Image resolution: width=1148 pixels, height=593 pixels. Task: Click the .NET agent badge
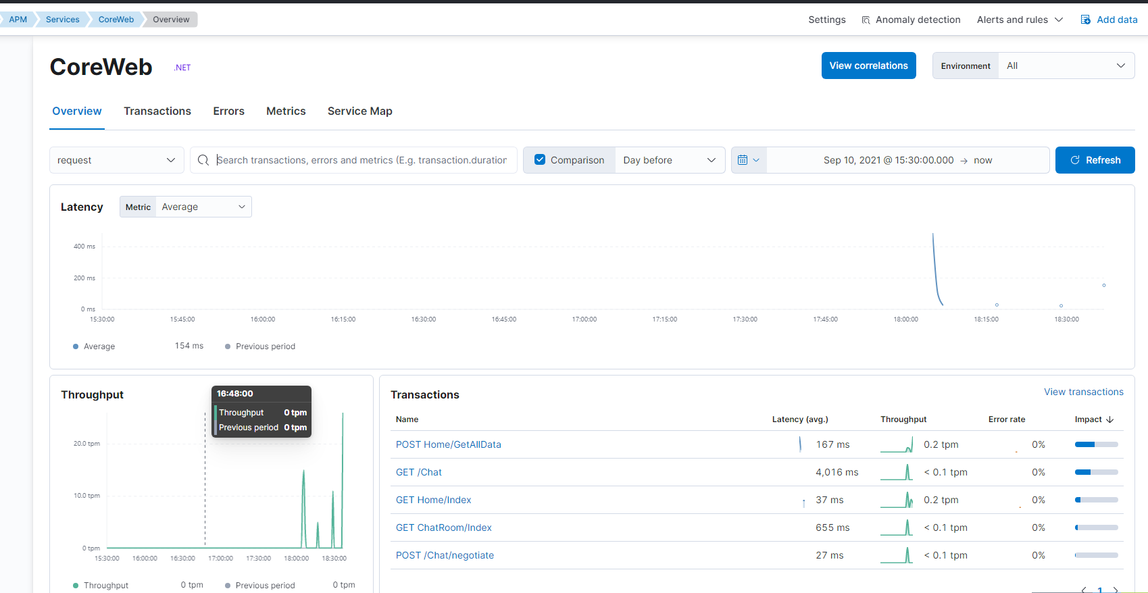tap(182, 68)
